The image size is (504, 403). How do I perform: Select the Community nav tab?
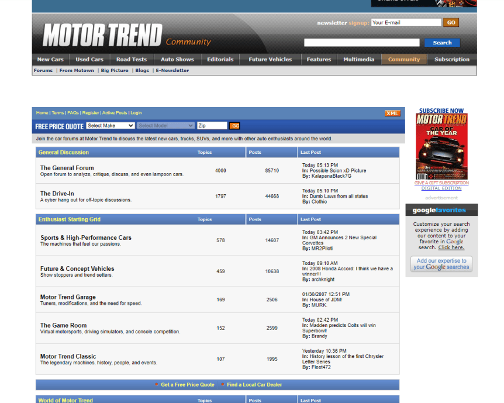pyautogui.click(x=404, y=60)
